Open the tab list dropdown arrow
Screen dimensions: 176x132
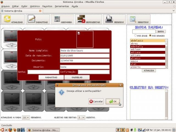(x=174, y=11)
